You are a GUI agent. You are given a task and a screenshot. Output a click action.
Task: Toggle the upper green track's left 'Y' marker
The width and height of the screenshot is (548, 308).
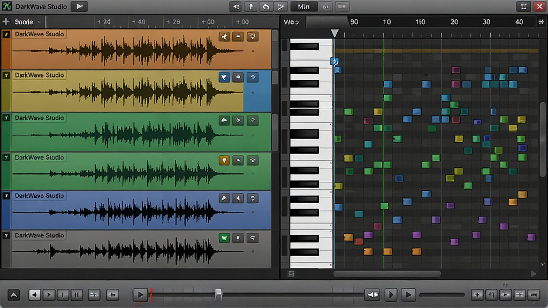(6, 118)
